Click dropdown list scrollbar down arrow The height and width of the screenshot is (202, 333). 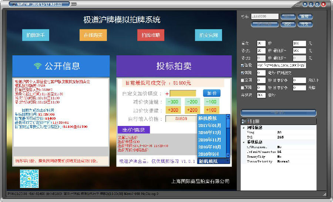228,155
